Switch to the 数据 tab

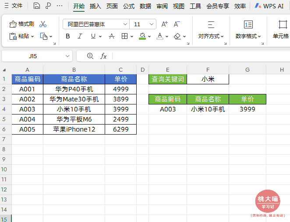(x=145, y=6)
